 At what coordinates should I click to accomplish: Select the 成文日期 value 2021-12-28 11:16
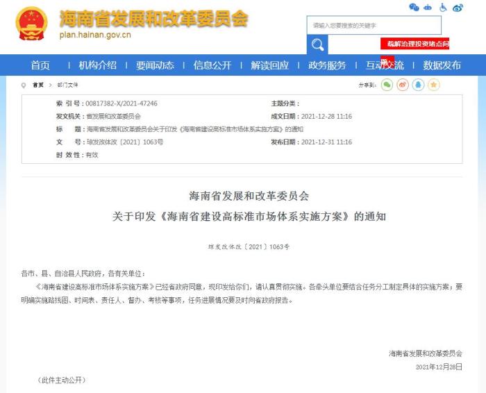click(326, 117)
